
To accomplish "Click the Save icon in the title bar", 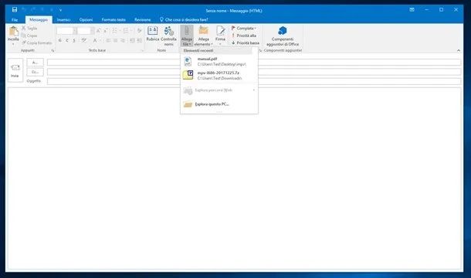I will click(x=15, y=9).
